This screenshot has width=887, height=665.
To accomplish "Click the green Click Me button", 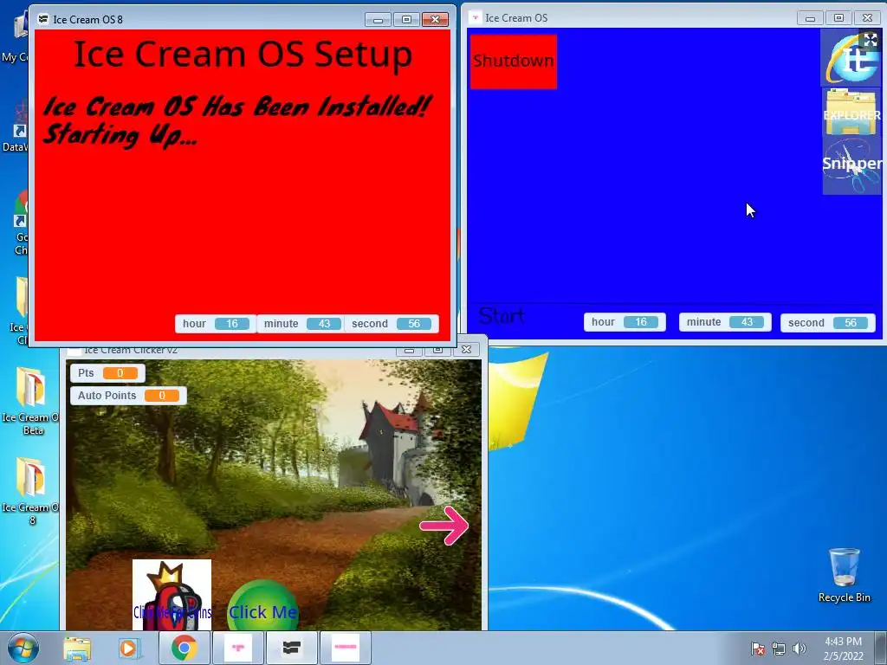I will point(262,606).
